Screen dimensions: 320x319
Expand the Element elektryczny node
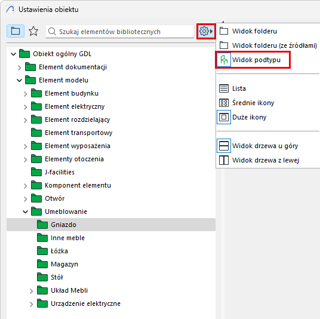[25, 107]
